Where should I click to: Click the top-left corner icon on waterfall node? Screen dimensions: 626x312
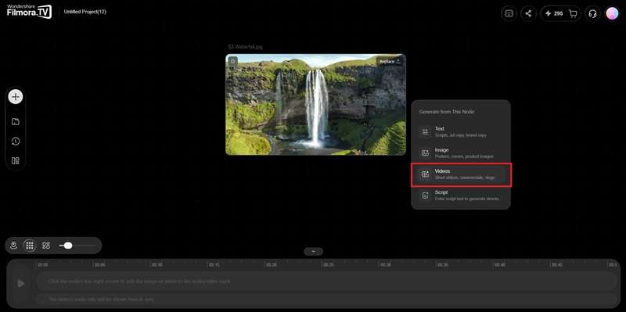233,61
